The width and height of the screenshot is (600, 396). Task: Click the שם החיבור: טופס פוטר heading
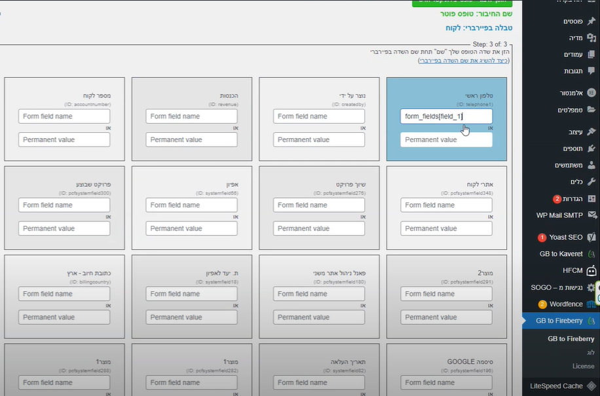(x=476, y=14)
